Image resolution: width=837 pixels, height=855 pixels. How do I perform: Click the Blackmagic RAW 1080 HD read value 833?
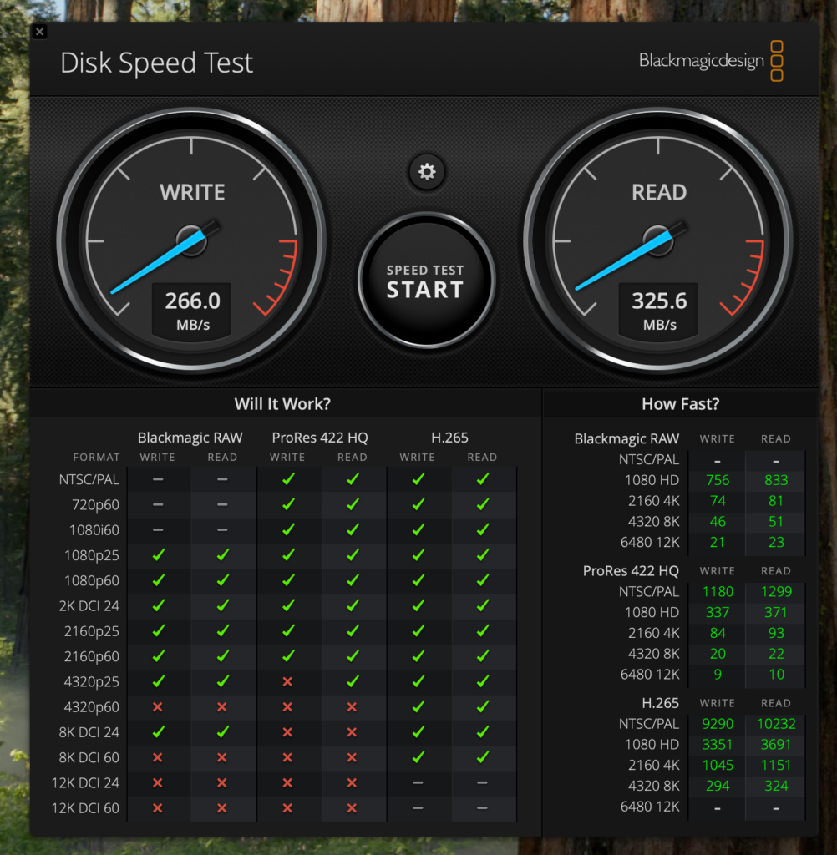[x=776, y=480]
